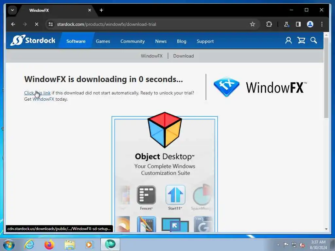Open the Blog menu item

pos(182,41)
